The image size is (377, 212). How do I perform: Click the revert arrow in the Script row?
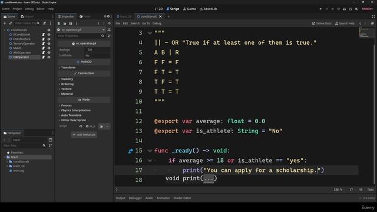click(81, 126)
